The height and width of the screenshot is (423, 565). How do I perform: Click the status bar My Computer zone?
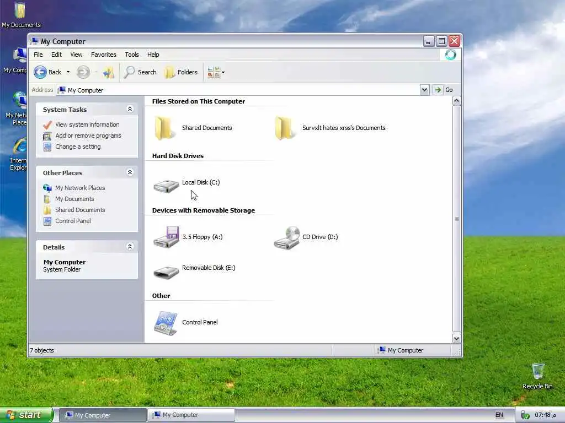(413, 350)
